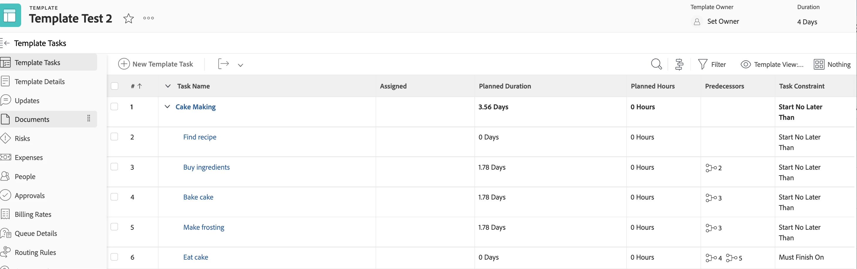Favorite the template with the star icon

128,18
